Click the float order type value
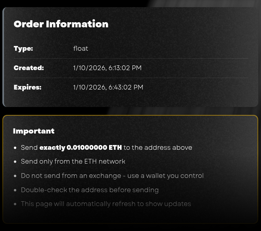The height and width of the screenshot is (231, 261). tap(81, 48)
